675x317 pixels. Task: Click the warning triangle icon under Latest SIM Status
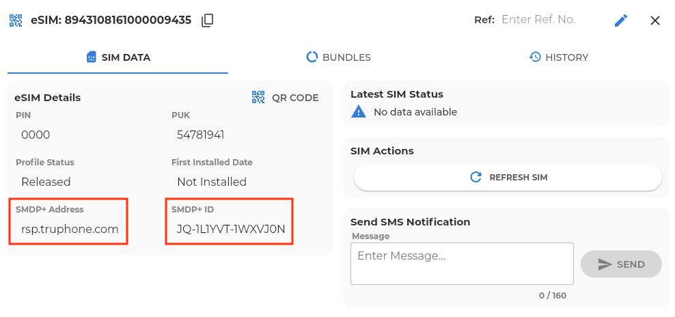pos(359,111)
